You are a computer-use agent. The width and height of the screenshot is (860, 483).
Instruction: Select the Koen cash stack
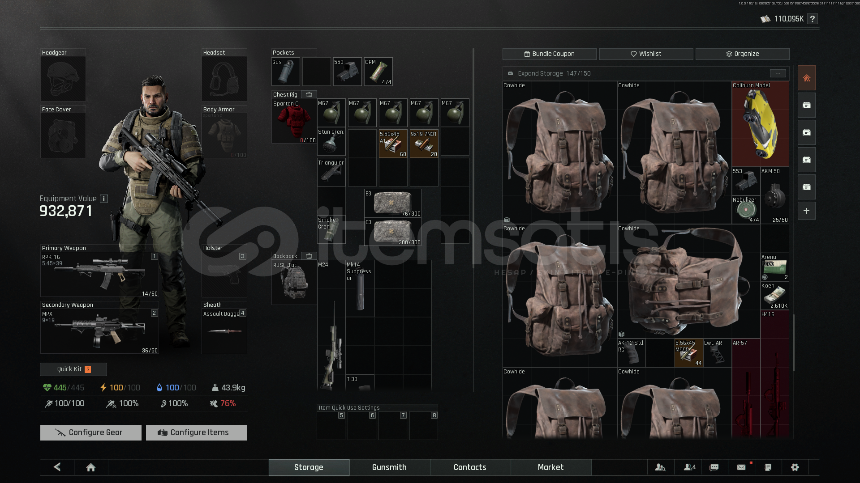click(774, 296)
